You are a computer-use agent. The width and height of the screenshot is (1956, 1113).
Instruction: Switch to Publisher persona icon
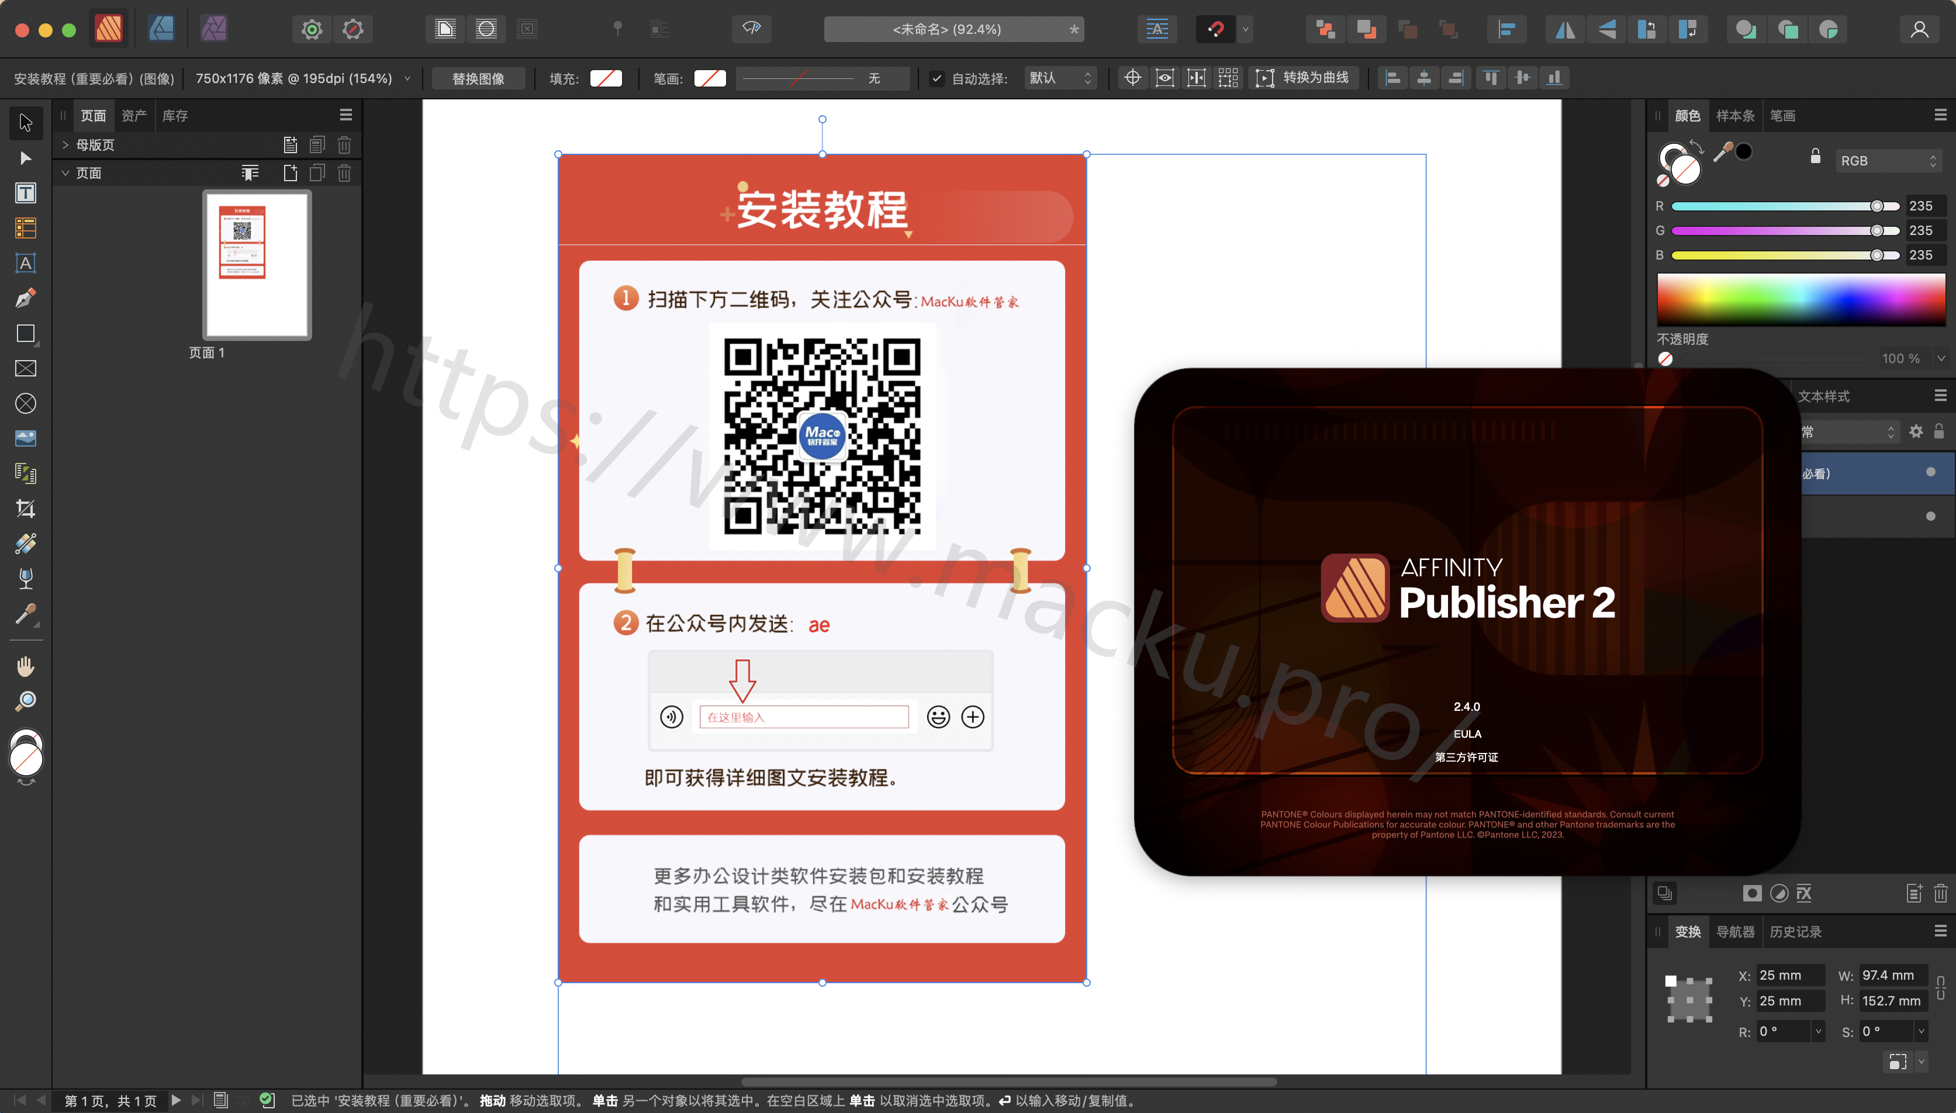(108, 29)
